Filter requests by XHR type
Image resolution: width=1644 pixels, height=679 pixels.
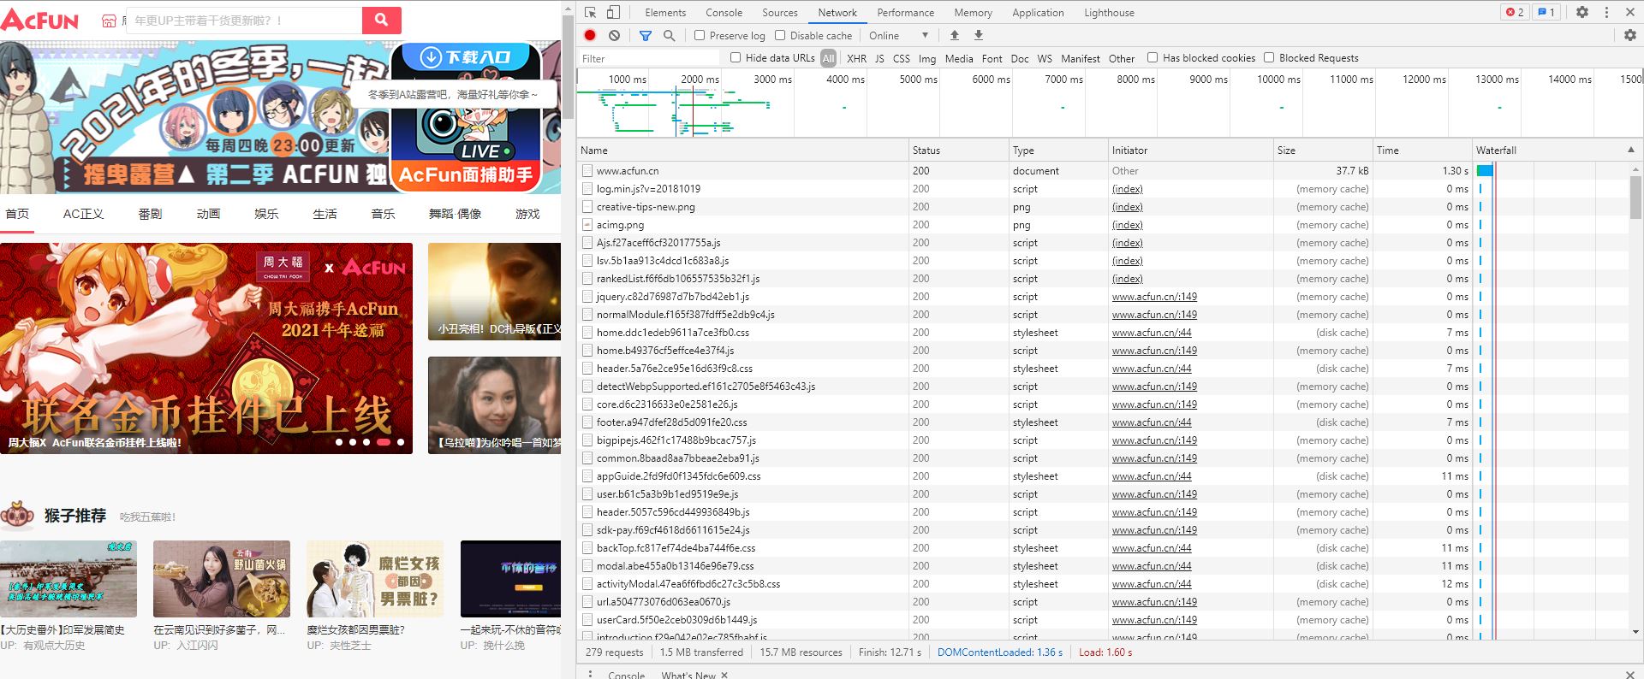click(x=856, y=58)
